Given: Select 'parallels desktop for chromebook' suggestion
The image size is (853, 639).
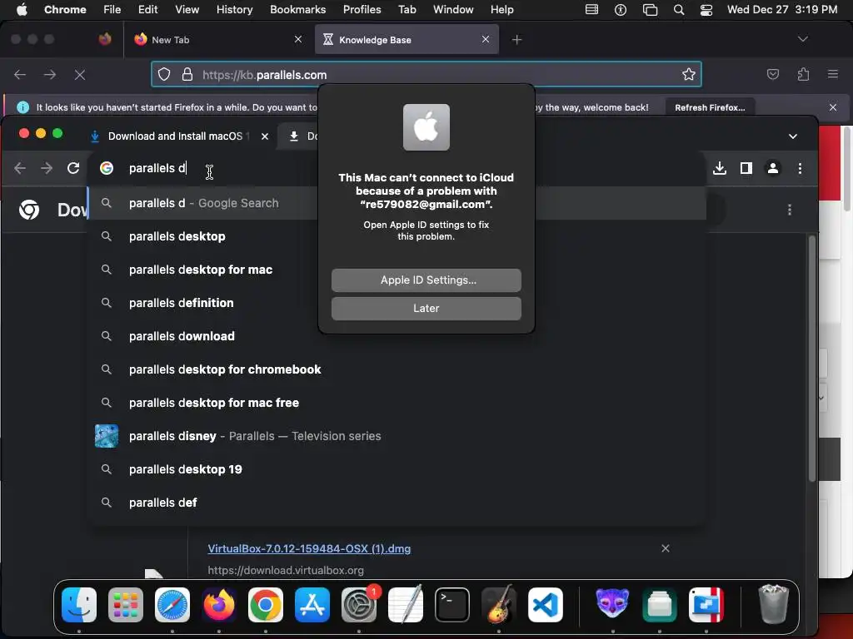Looking at the screenshot, I should coord(397,369).
